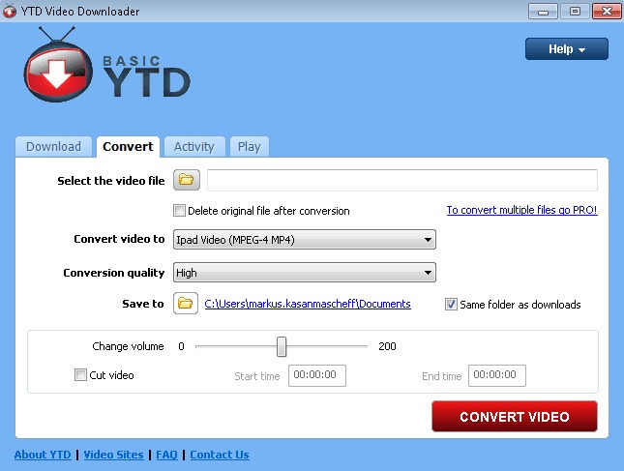Close the YTD Video Downloader window
Viewport: 624px width, 471px height.
pyautogui.click(x=607, y=12)
